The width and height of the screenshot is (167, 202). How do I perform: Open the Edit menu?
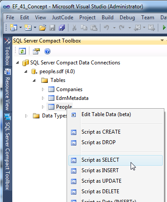pyautogui.click(x=25, y=18)
